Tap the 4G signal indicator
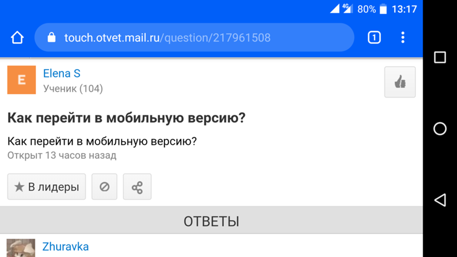This screenshot has height=257, width=457. coord(345,9)
